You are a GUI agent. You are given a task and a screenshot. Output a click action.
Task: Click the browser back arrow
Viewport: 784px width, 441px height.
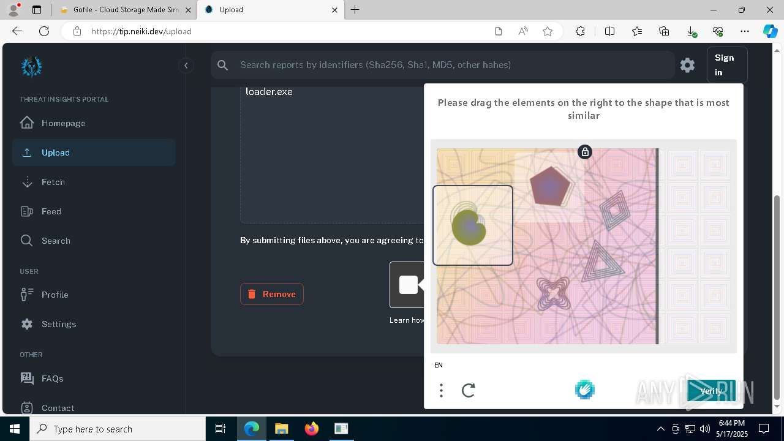17,31
